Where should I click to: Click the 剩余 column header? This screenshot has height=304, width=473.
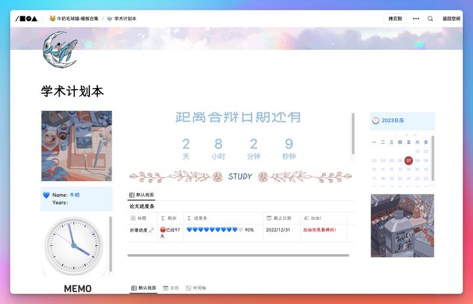(x=170, y=218)
